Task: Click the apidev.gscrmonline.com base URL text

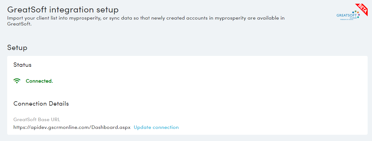Action: coord(72,127)
